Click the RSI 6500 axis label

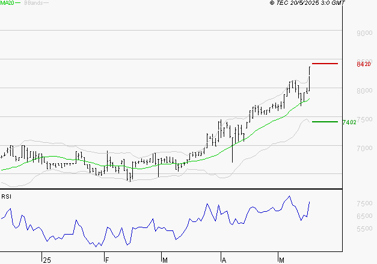coord(364,216)
